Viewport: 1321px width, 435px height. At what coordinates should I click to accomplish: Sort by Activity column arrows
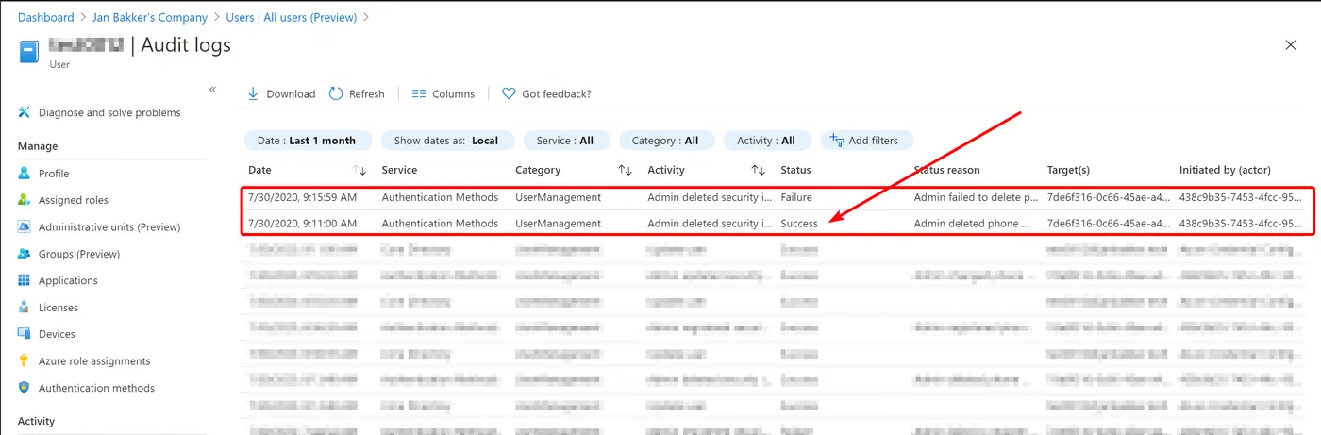tap(758, 170)
